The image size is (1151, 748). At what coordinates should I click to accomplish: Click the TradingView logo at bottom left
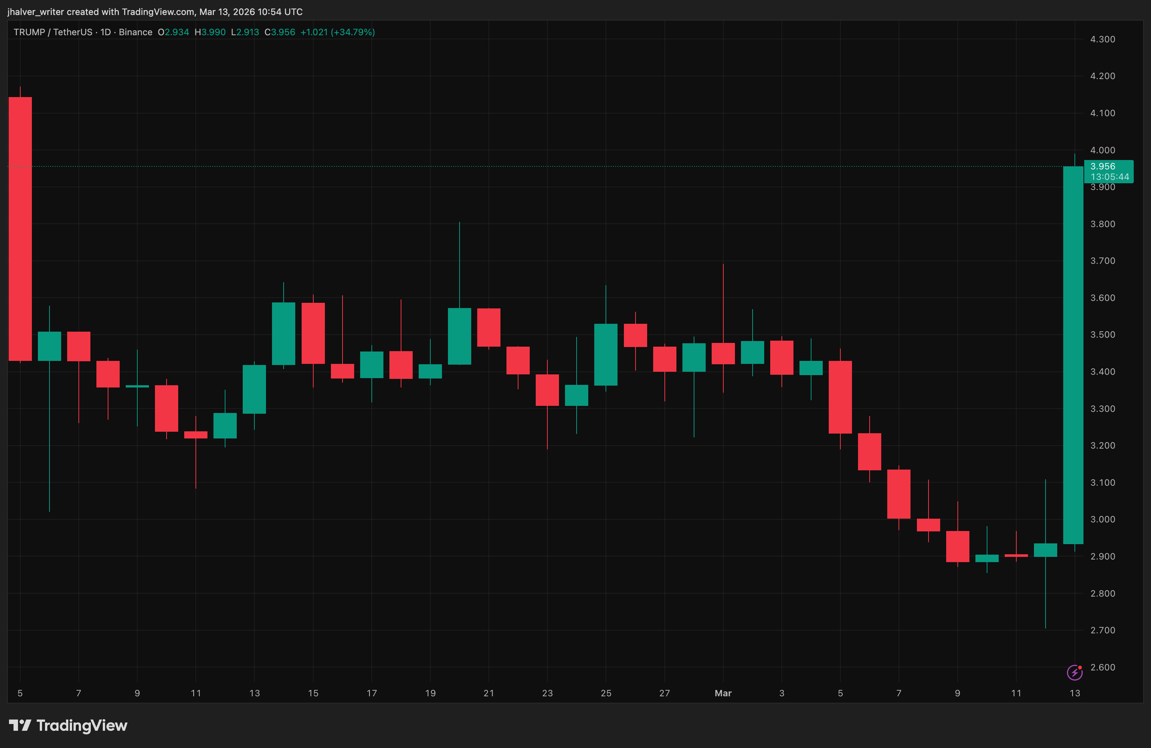coord(20,725)
